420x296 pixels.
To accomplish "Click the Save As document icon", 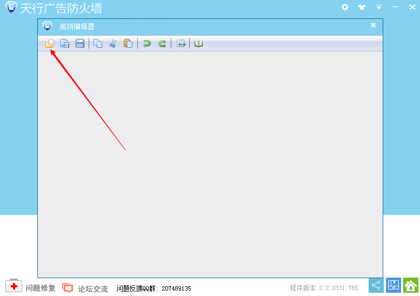I will (x=65, y=43).
